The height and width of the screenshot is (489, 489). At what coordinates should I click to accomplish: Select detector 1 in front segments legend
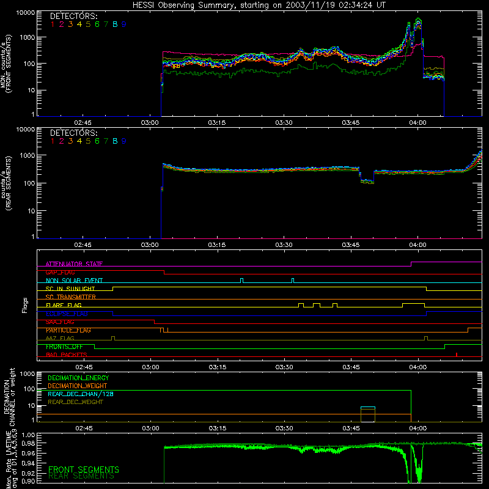pyautogui.click(x=53, y=24)
